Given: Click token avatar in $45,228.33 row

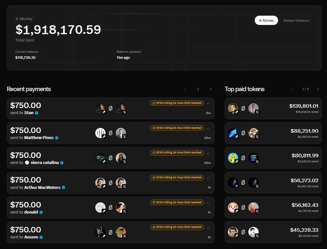Looking at the screenshot, I should point(233,232).
